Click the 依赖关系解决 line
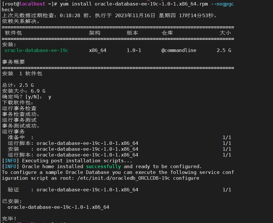273x223 pixels. (21, 21)
